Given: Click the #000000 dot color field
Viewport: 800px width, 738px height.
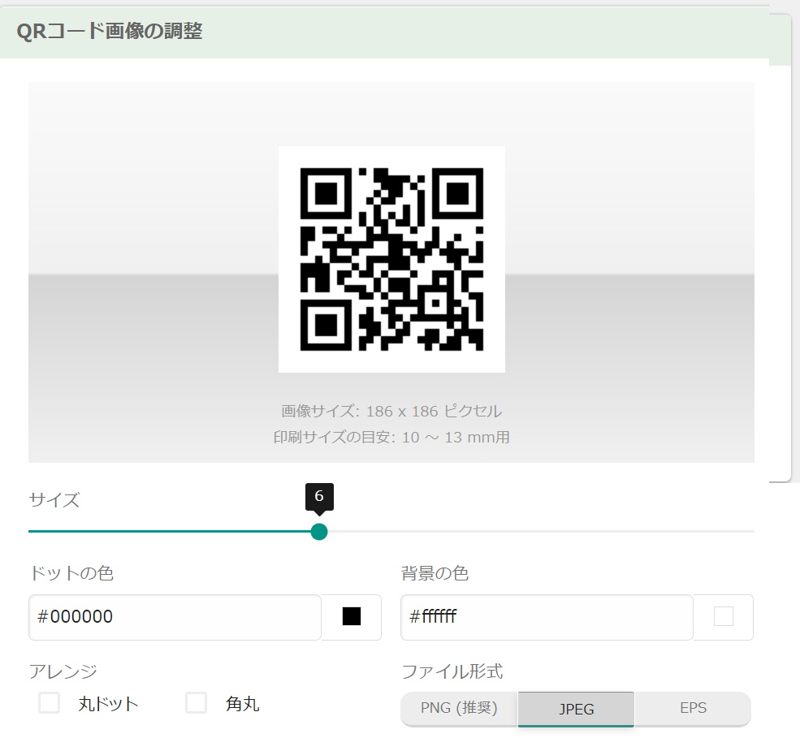Looking at the screenshot, I should pos(175,617).
